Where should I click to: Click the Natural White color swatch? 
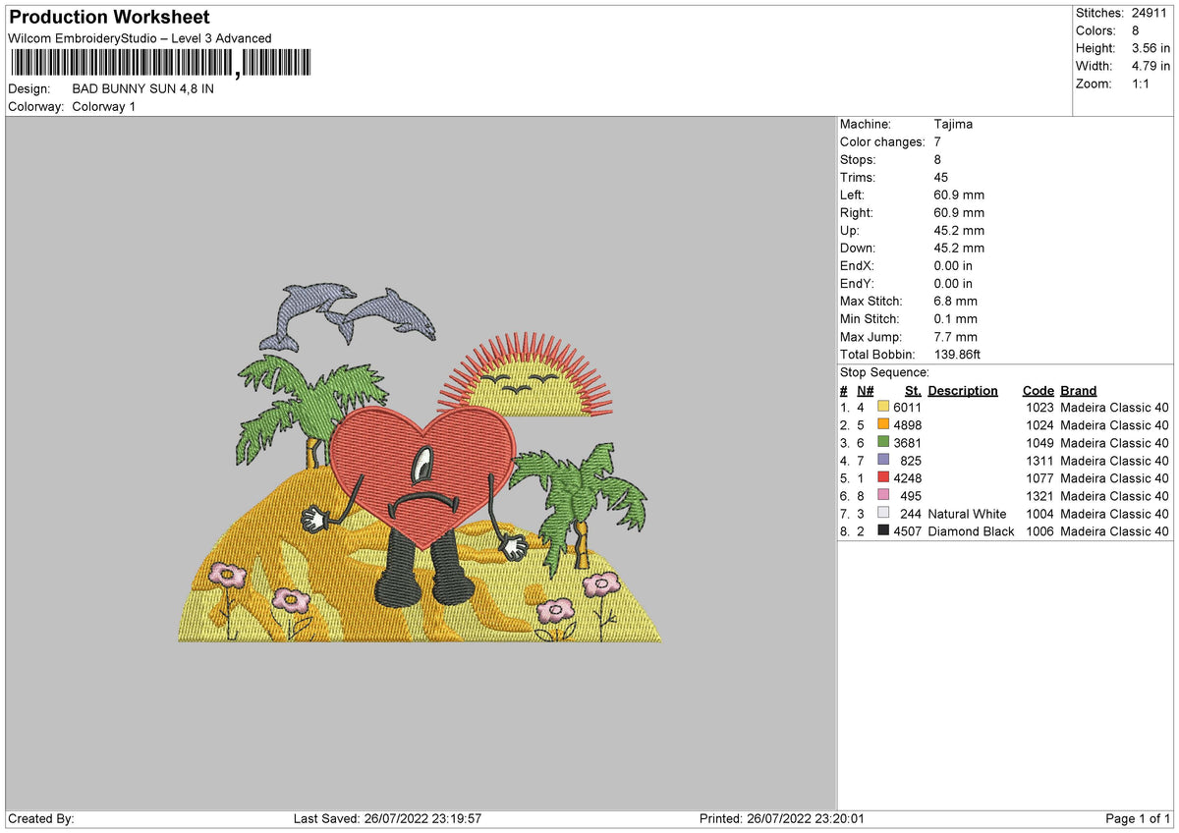tap(883, 514)
